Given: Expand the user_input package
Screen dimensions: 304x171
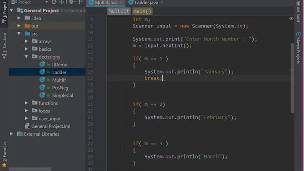Looking at the screenshot, I should coord(27,118).
